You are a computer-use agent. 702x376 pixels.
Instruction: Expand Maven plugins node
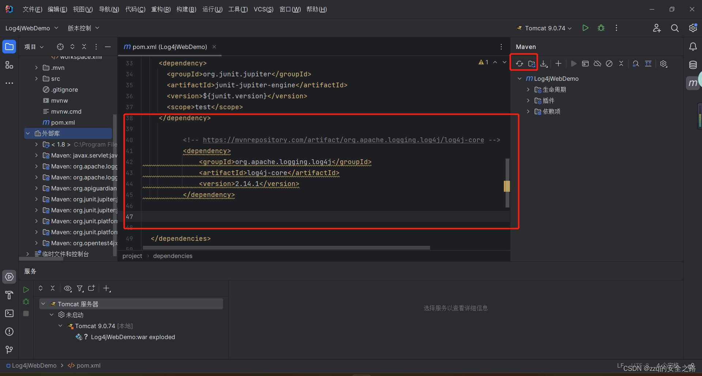click(528, 100)
